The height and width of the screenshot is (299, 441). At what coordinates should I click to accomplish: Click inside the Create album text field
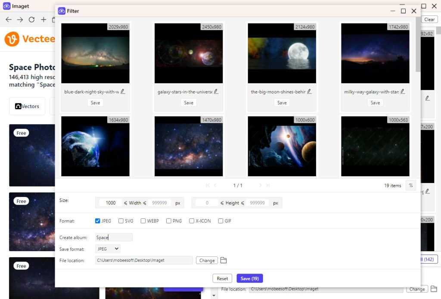tap(113, 237)
